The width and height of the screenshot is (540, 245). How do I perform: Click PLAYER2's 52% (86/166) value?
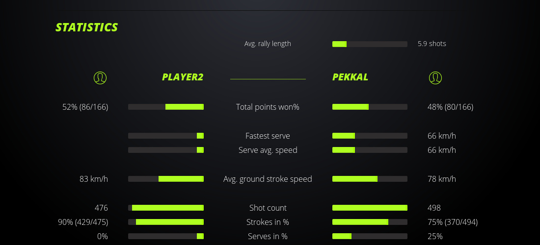[x=85, y=107]
